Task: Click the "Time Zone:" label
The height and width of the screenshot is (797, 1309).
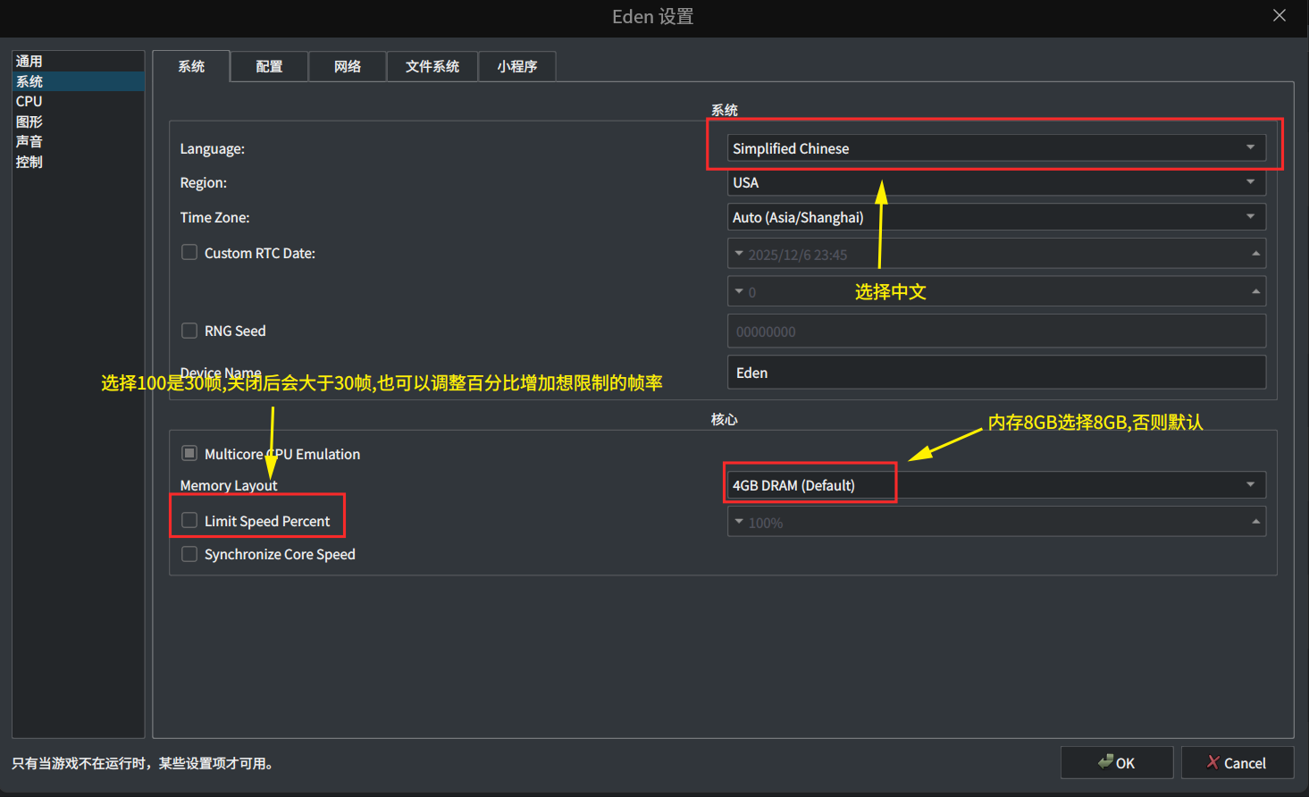Action: [x=215, y=217]
